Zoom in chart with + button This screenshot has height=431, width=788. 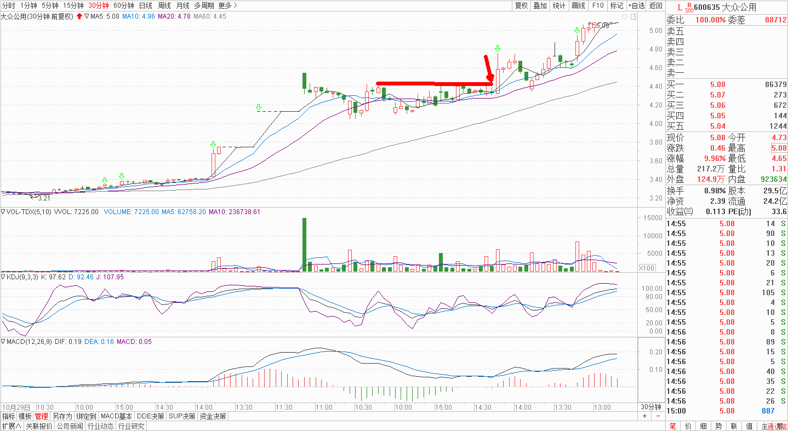645,416
